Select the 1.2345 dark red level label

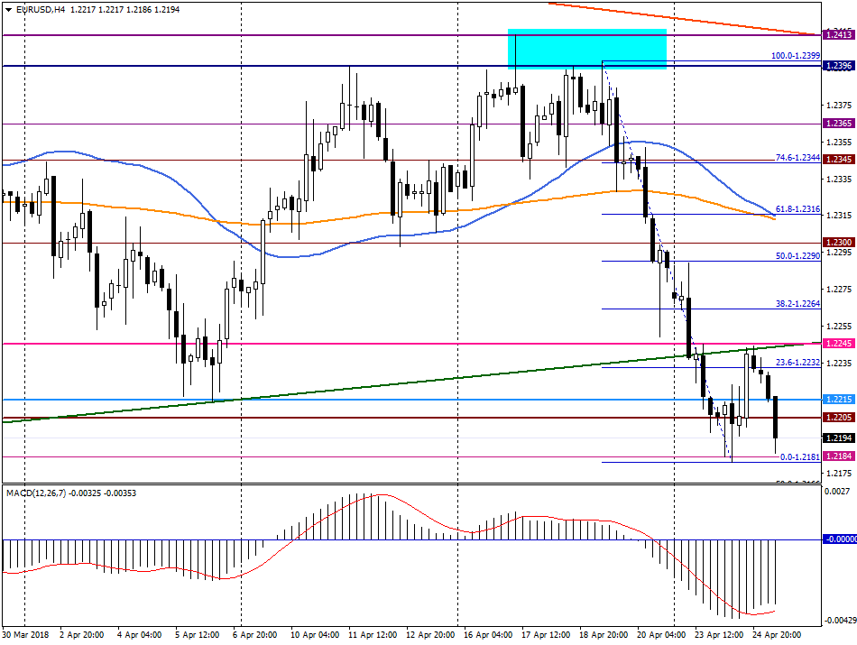838,160
